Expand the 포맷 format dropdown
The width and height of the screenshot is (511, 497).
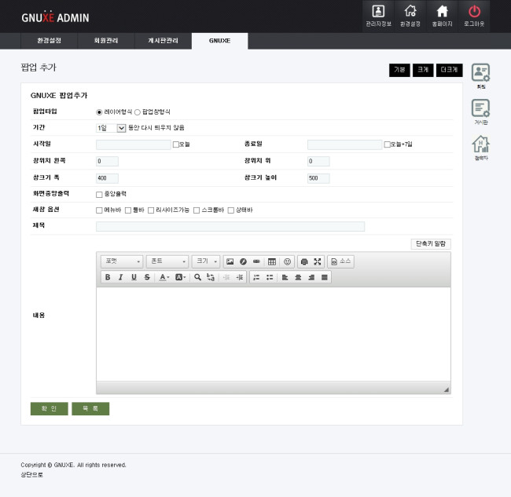122,261
